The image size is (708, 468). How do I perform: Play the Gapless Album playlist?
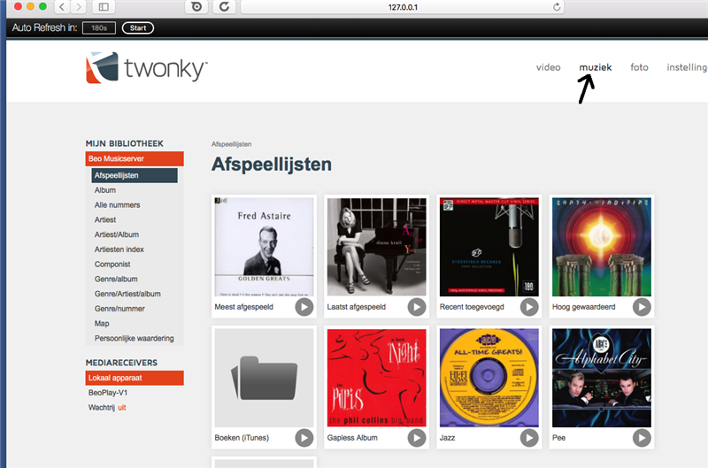(417, 438)
